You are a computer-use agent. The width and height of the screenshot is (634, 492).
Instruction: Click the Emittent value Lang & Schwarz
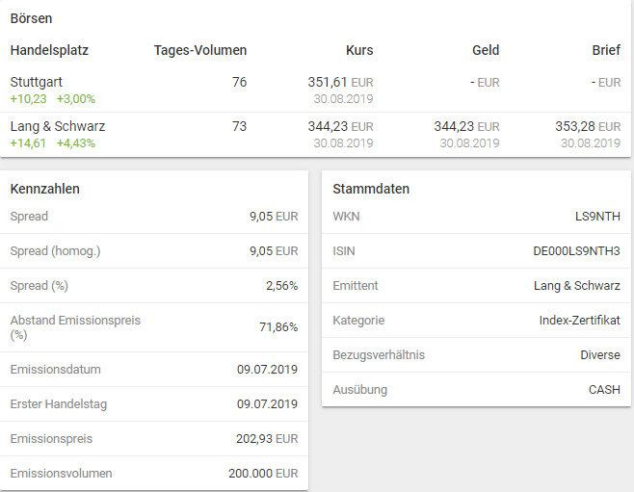577,286
